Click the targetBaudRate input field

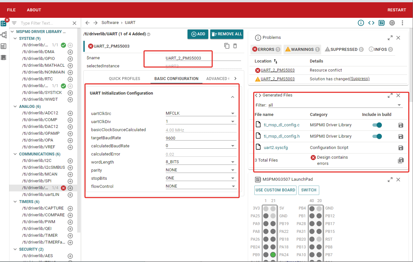201,138
